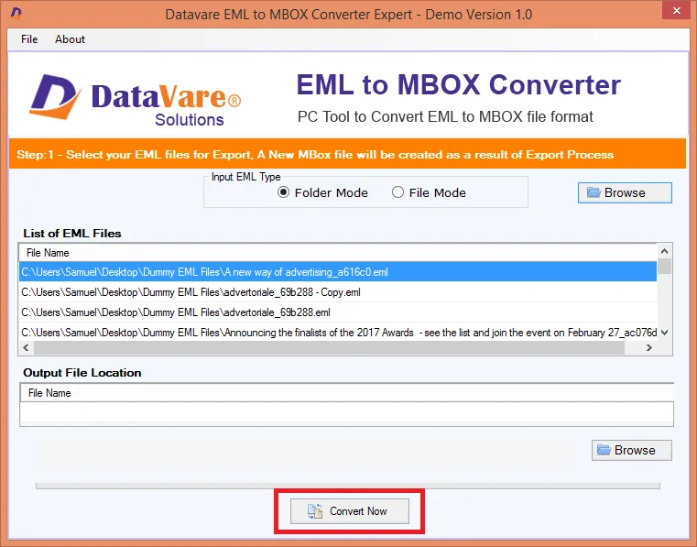Close the converter window
The height and width of the screenshot is (547, 697).
coord(676,10)
